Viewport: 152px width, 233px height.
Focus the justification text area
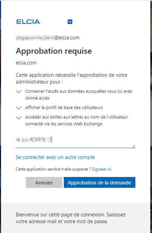[x=76, y=141]
